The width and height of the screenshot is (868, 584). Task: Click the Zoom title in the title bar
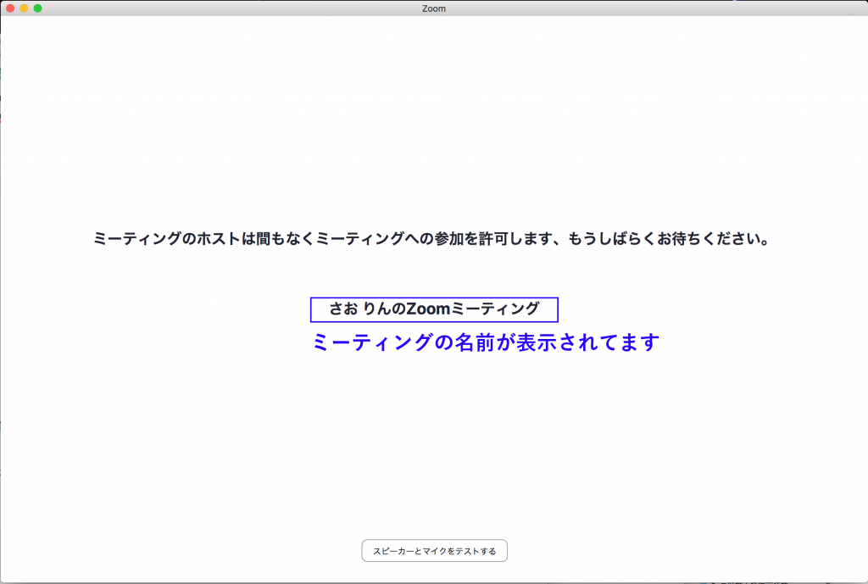pos(433,8)
